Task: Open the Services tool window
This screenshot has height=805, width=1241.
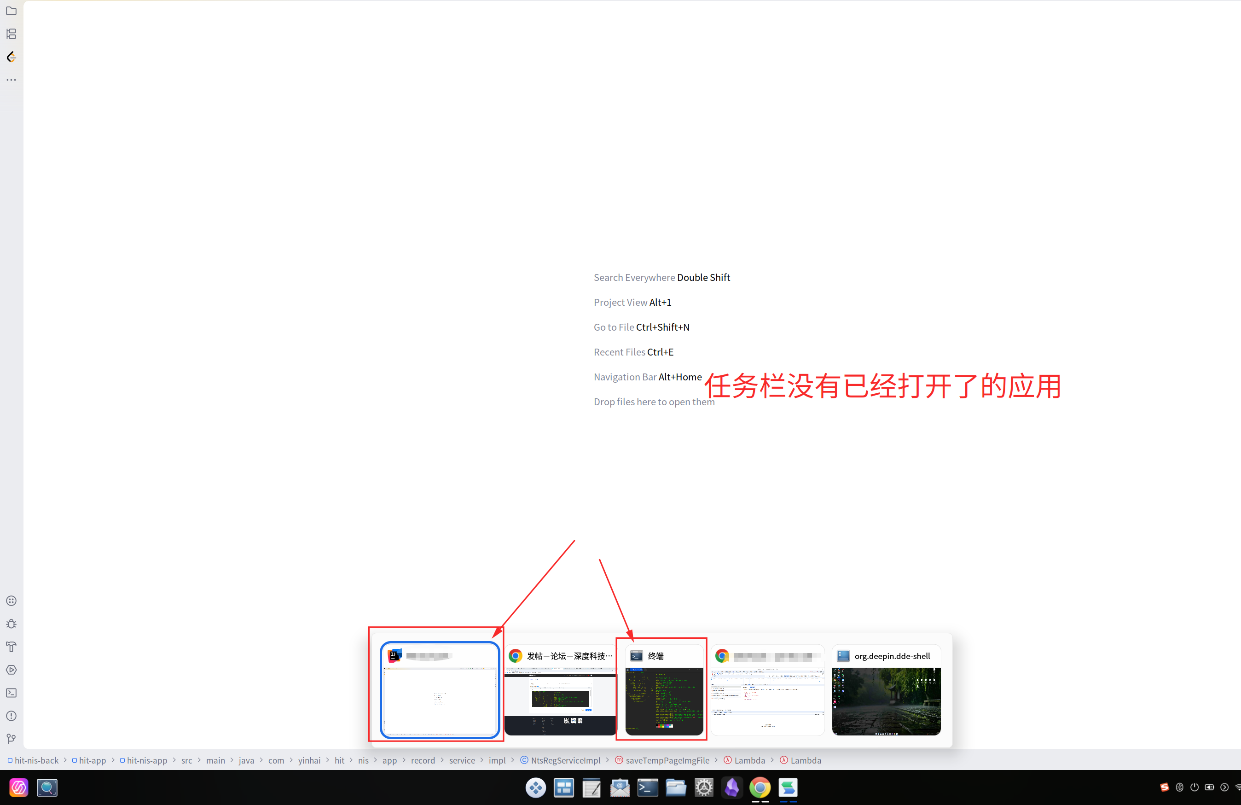Action: pyautogui.click(x=11, y=669)
